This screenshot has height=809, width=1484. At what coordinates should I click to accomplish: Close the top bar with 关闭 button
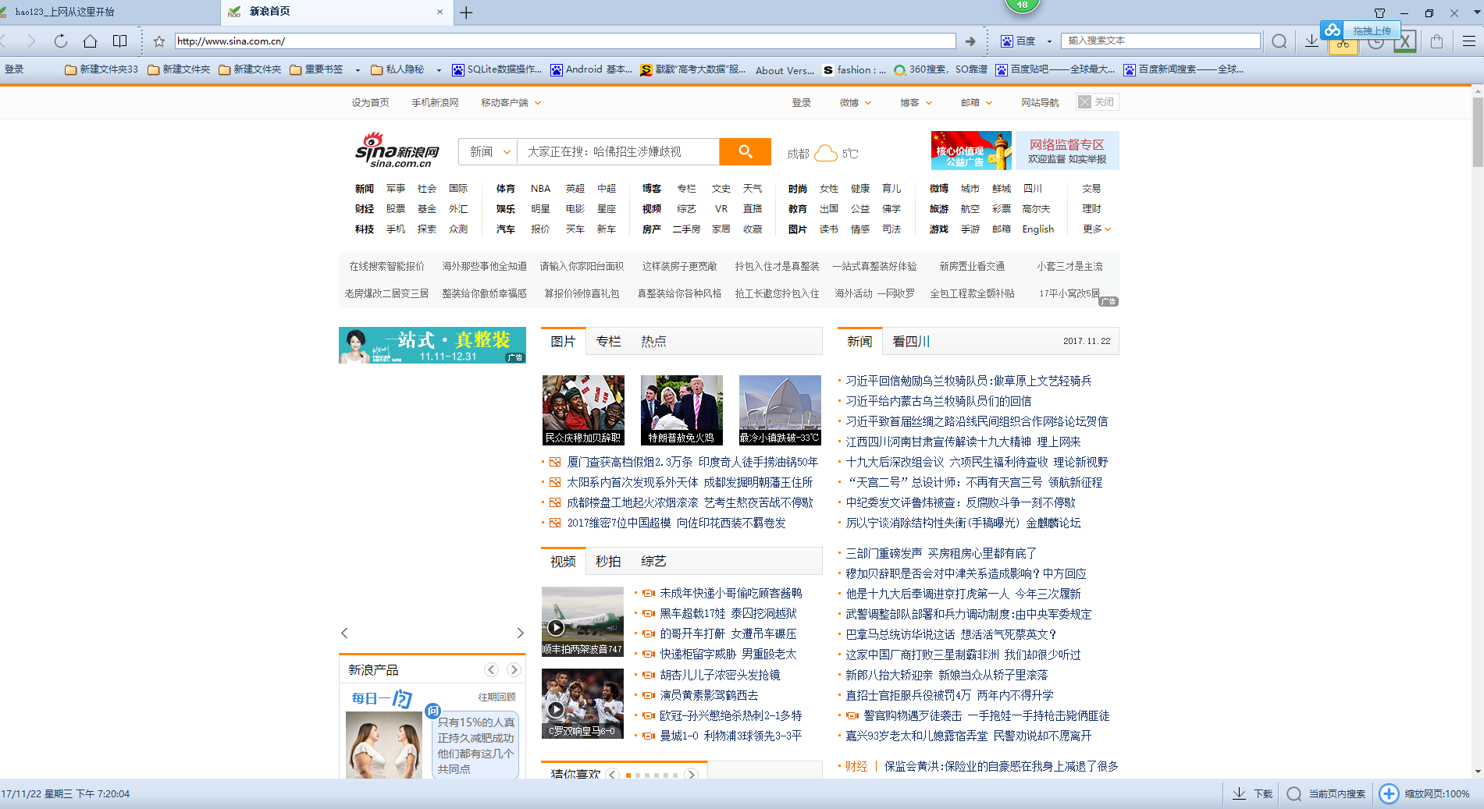click(x=1097, y=101)
